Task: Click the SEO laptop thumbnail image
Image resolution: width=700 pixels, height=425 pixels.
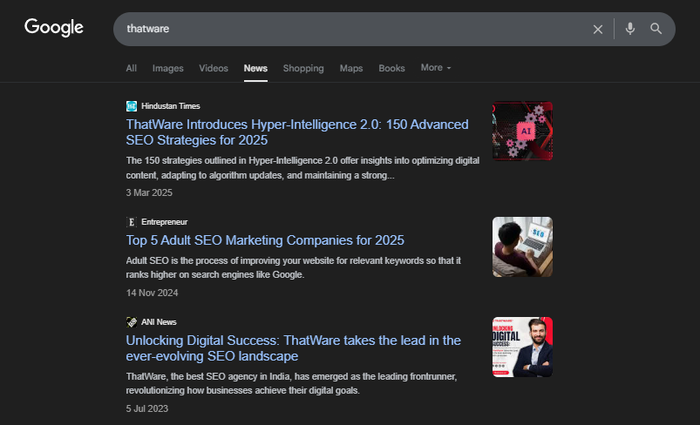Action: pyautogui.click(x=522, y=247)
